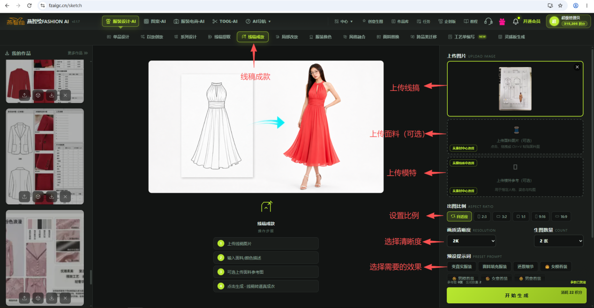Click the pink gift icon
This screenshot has height=308, width=594.
502,21
